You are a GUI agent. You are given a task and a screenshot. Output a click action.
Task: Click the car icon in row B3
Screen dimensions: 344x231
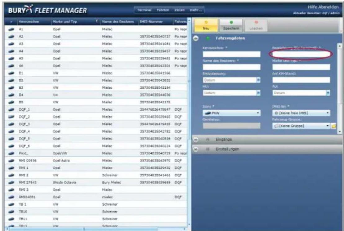[x=11, y=88]
